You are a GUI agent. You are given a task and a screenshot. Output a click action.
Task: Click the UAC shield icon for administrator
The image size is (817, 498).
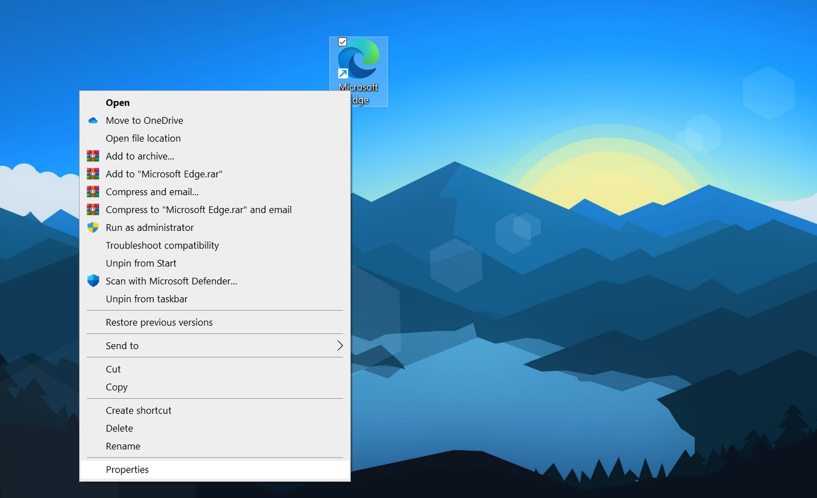pos(93,227)
